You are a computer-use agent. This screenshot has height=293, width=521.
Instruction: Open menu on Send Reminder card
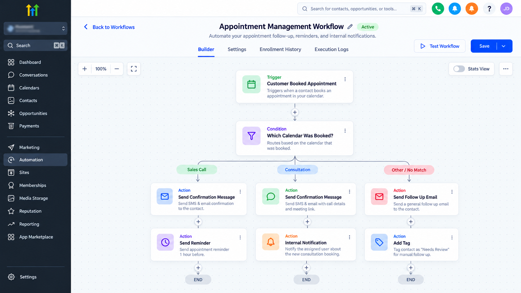click(x=240, y=238)
